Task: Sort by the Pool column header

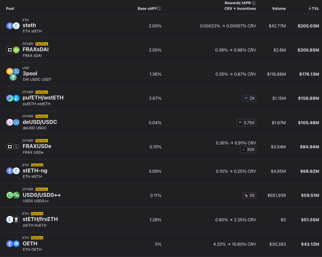Action: (10, 8)
